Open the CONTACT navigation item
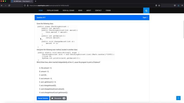 (98, 11)
